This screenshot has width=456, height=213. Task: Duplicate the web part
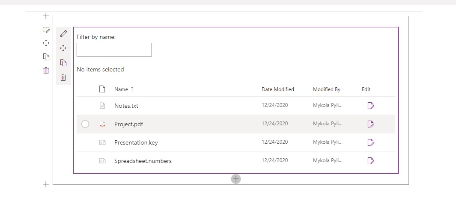point(63,63)
